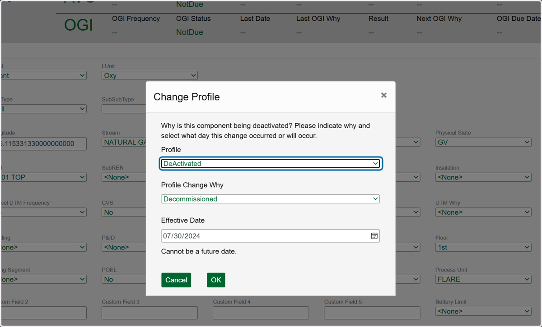Open the Stream dropdown NATURAL GAS
Image resolution: width=542 pixels, height=327 pixels.
point(124,142)
